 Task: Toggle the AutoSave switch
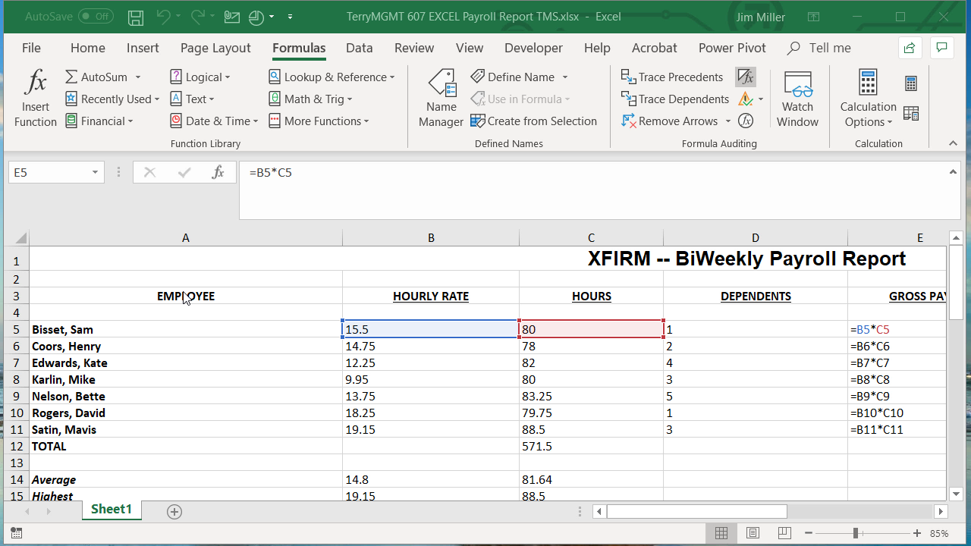(96, 17)
